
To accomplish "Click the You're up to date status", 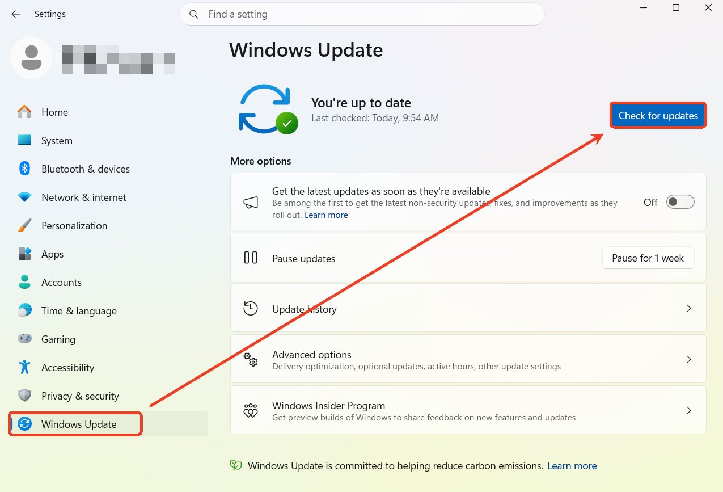I will click(x=361, y=103).
